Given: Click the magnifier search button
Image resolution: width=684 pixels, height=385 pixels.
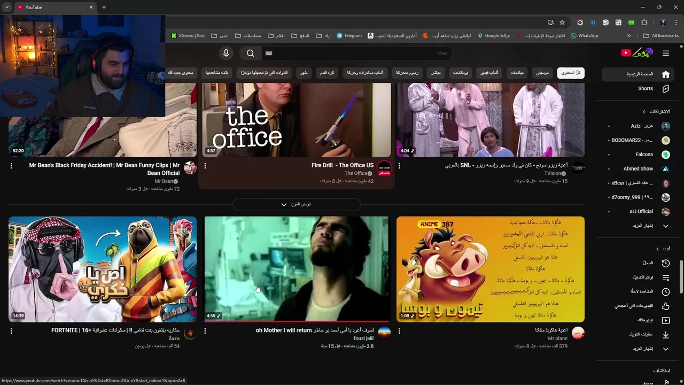Looking at the screenshot, I should pos(250,53).
